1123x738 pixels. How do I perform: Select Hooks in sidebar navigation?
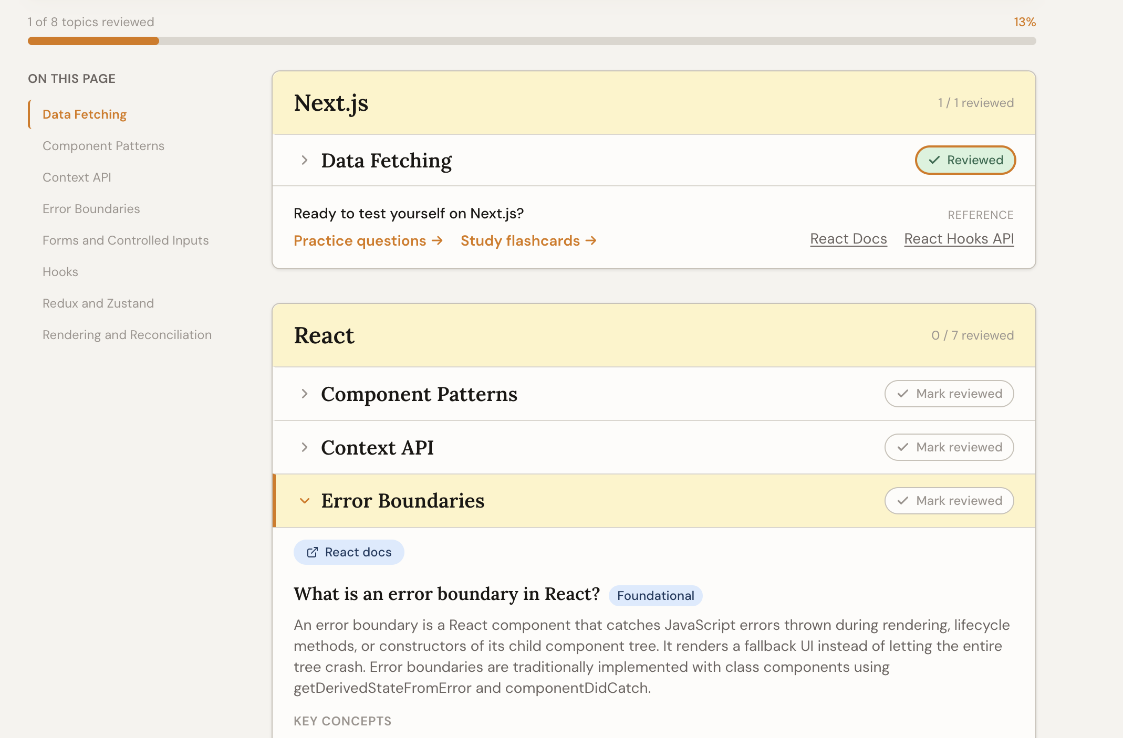[x=60, y=272]
